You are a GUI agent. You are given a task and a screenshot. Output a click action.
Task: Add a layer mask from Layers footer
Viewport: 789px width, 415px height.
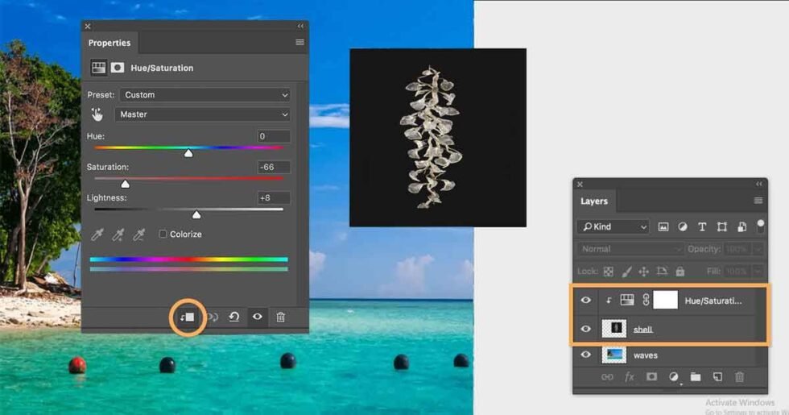coord(651,377)
